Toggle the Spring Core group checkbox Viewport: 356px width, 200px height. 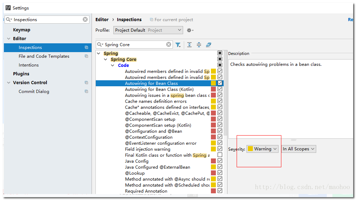point(220,59)
